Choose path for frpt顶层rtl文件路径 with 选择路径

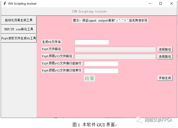pos(165,57)
